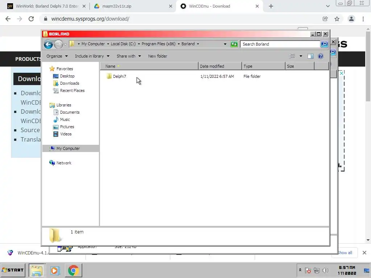
Task: Click My Computer in address breadcrumb
Action: [93, 44]
